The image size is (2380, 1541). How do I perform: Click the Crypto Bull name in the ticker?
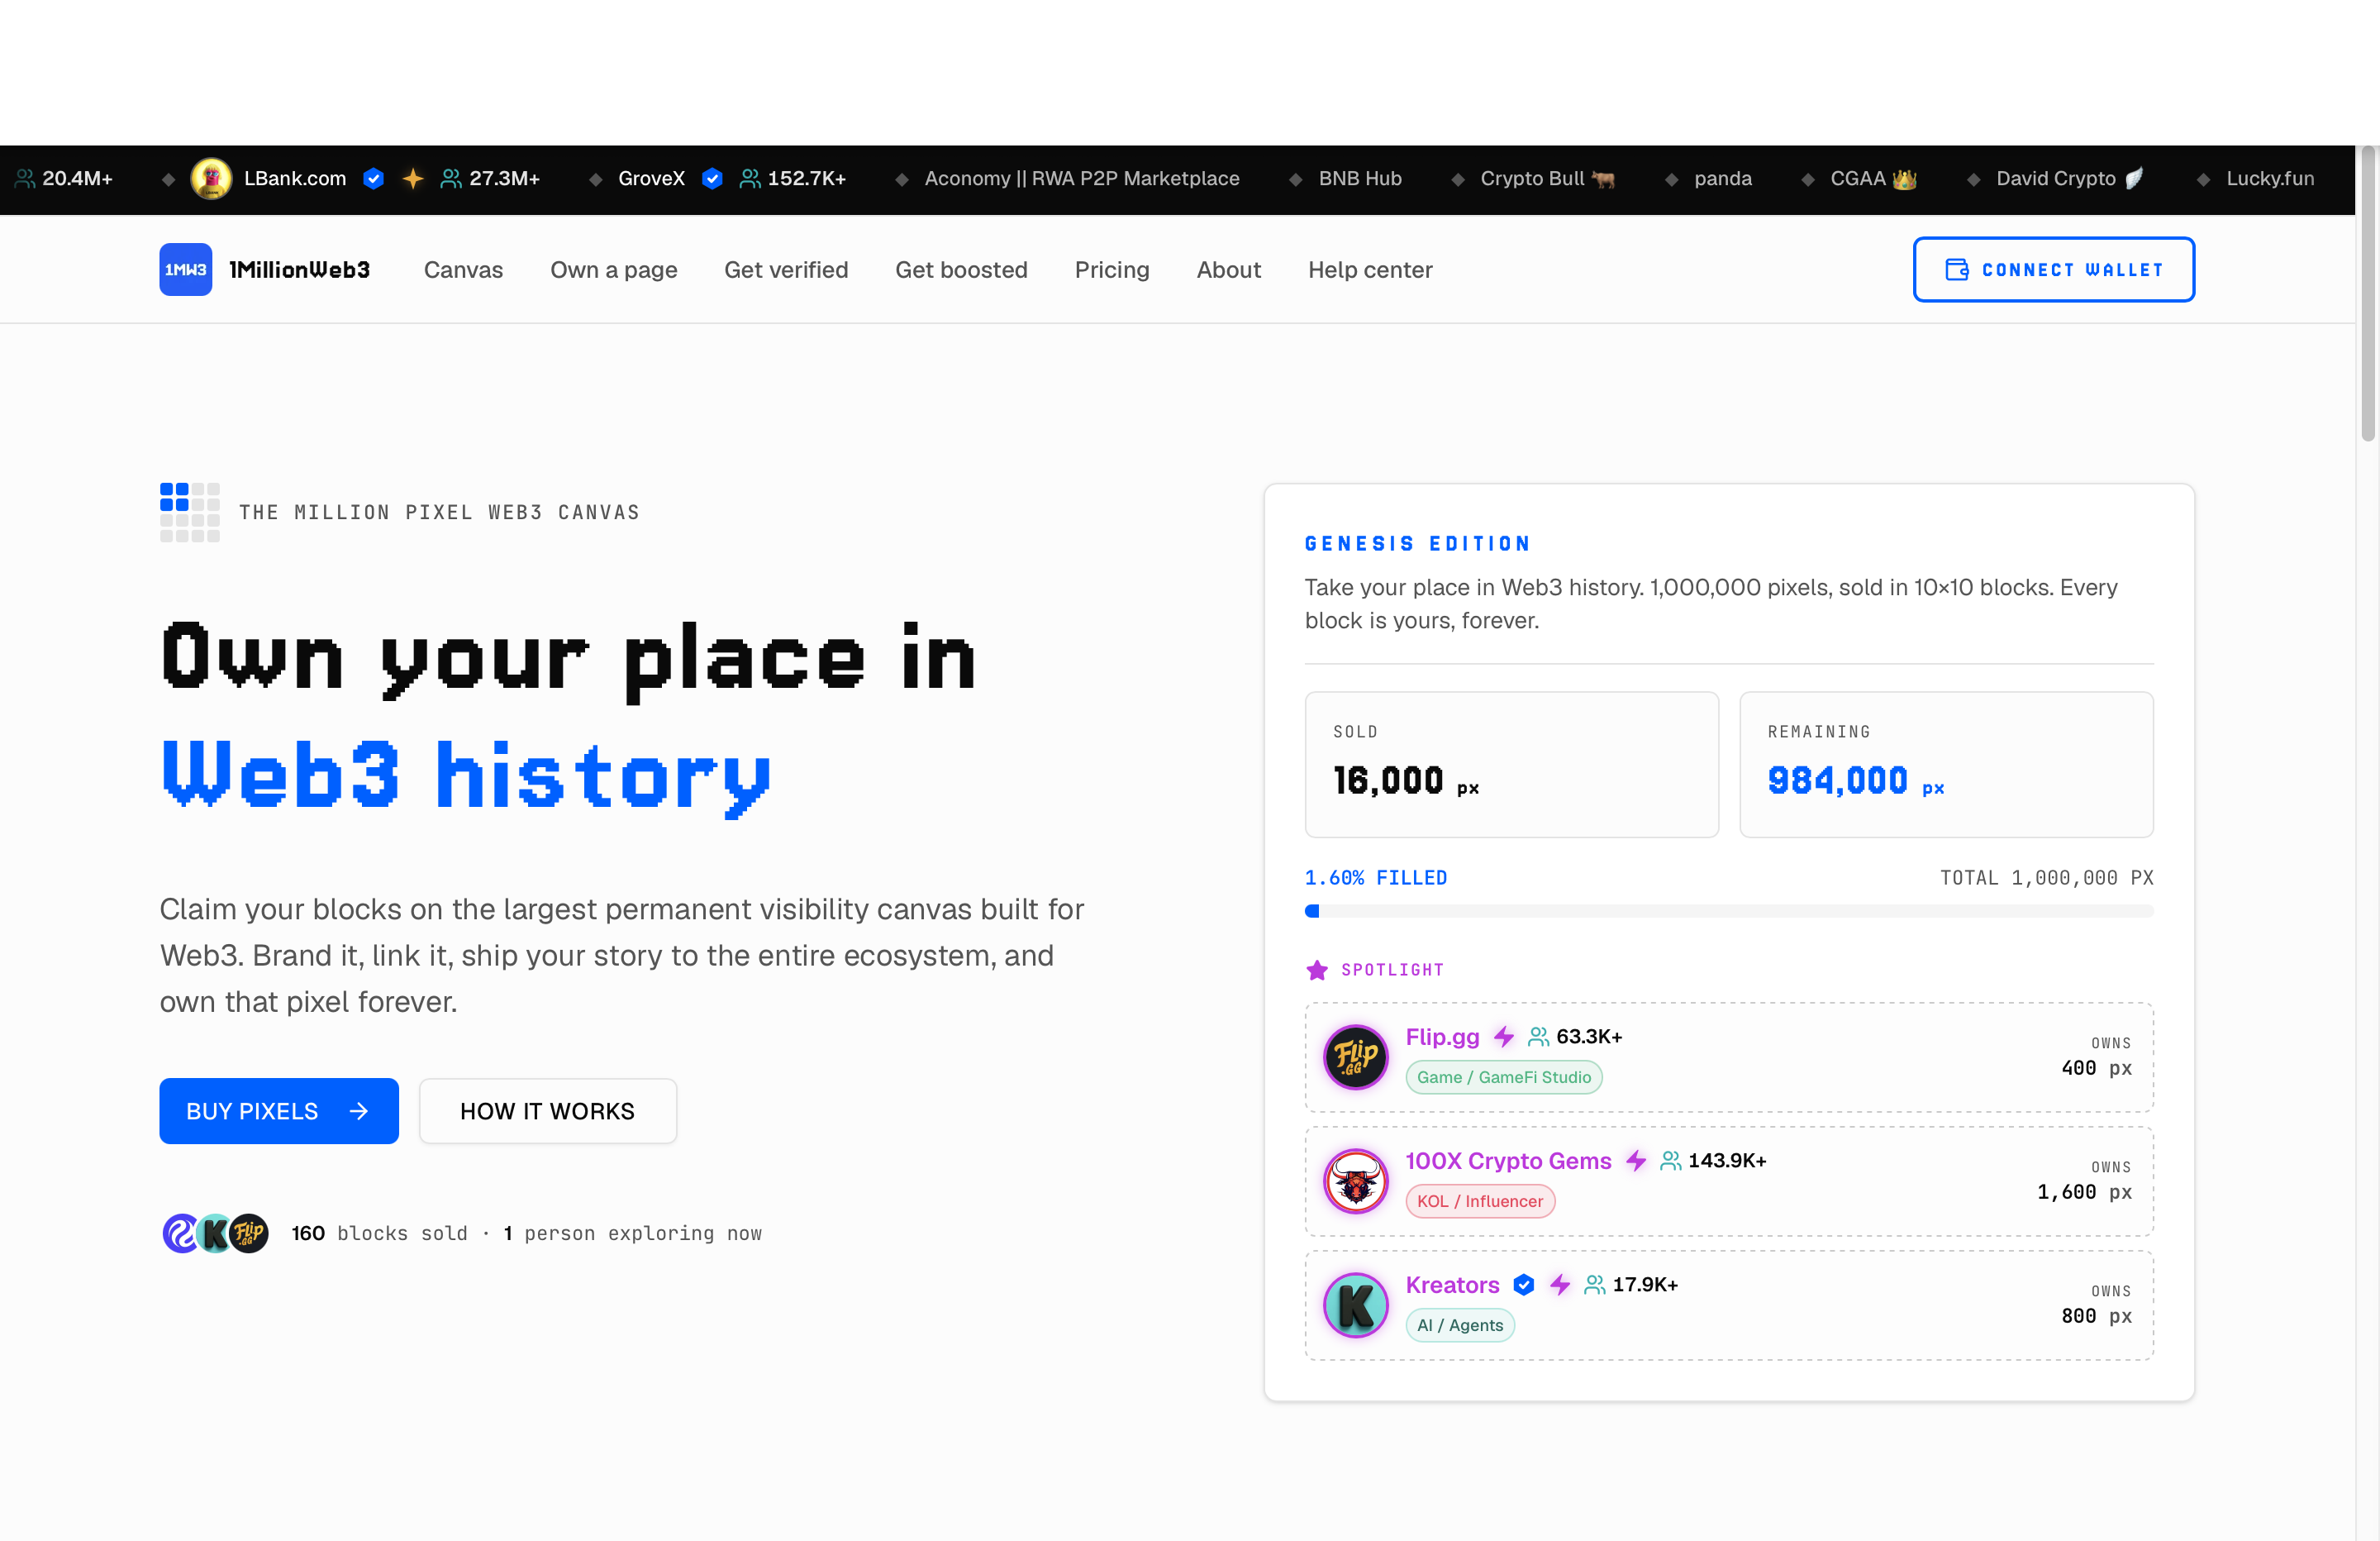(x=1533, y=179)
